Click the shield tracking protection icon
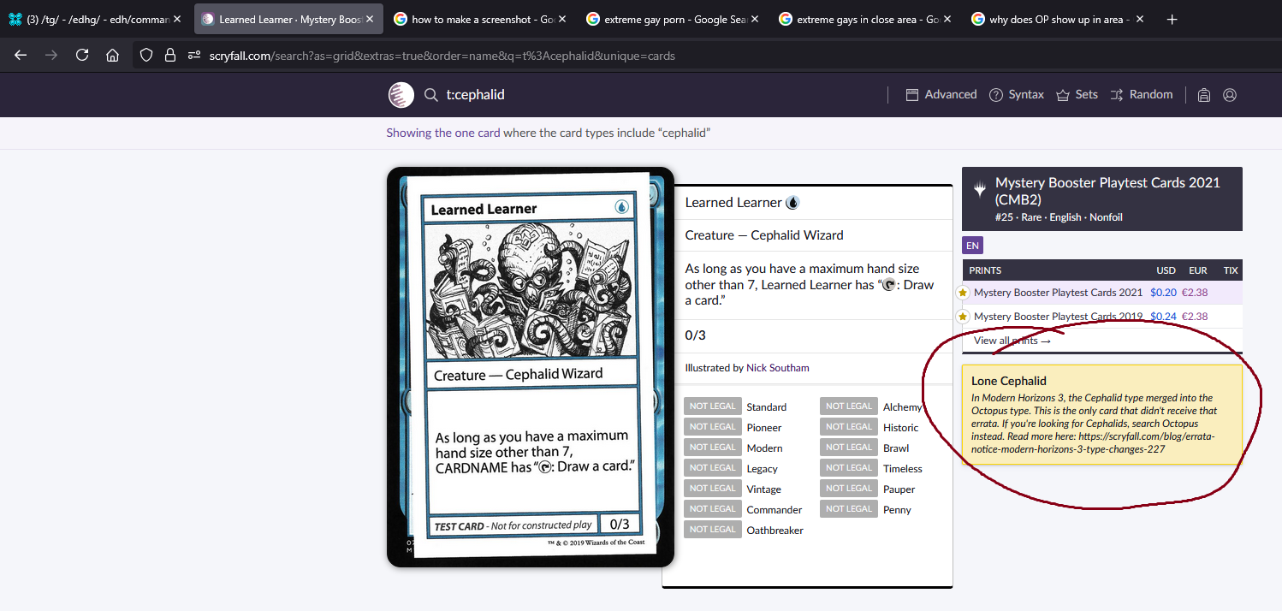 pos(146,55)
